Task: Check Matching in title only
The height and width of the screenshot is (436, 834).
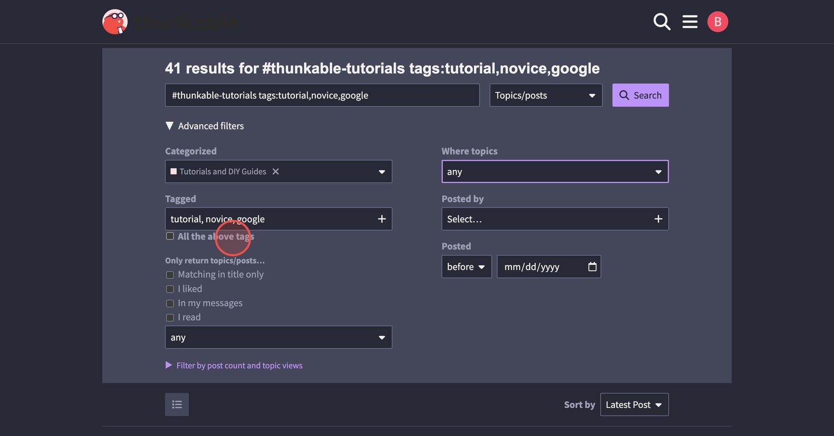Action: click(x=170, y=275)
